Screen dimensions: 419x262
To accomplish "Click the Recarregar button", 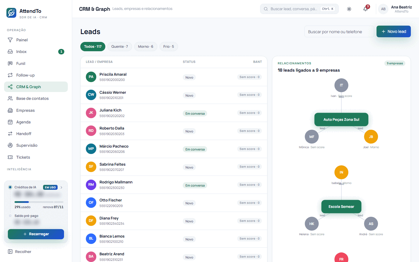I will (x=36, y=234).
